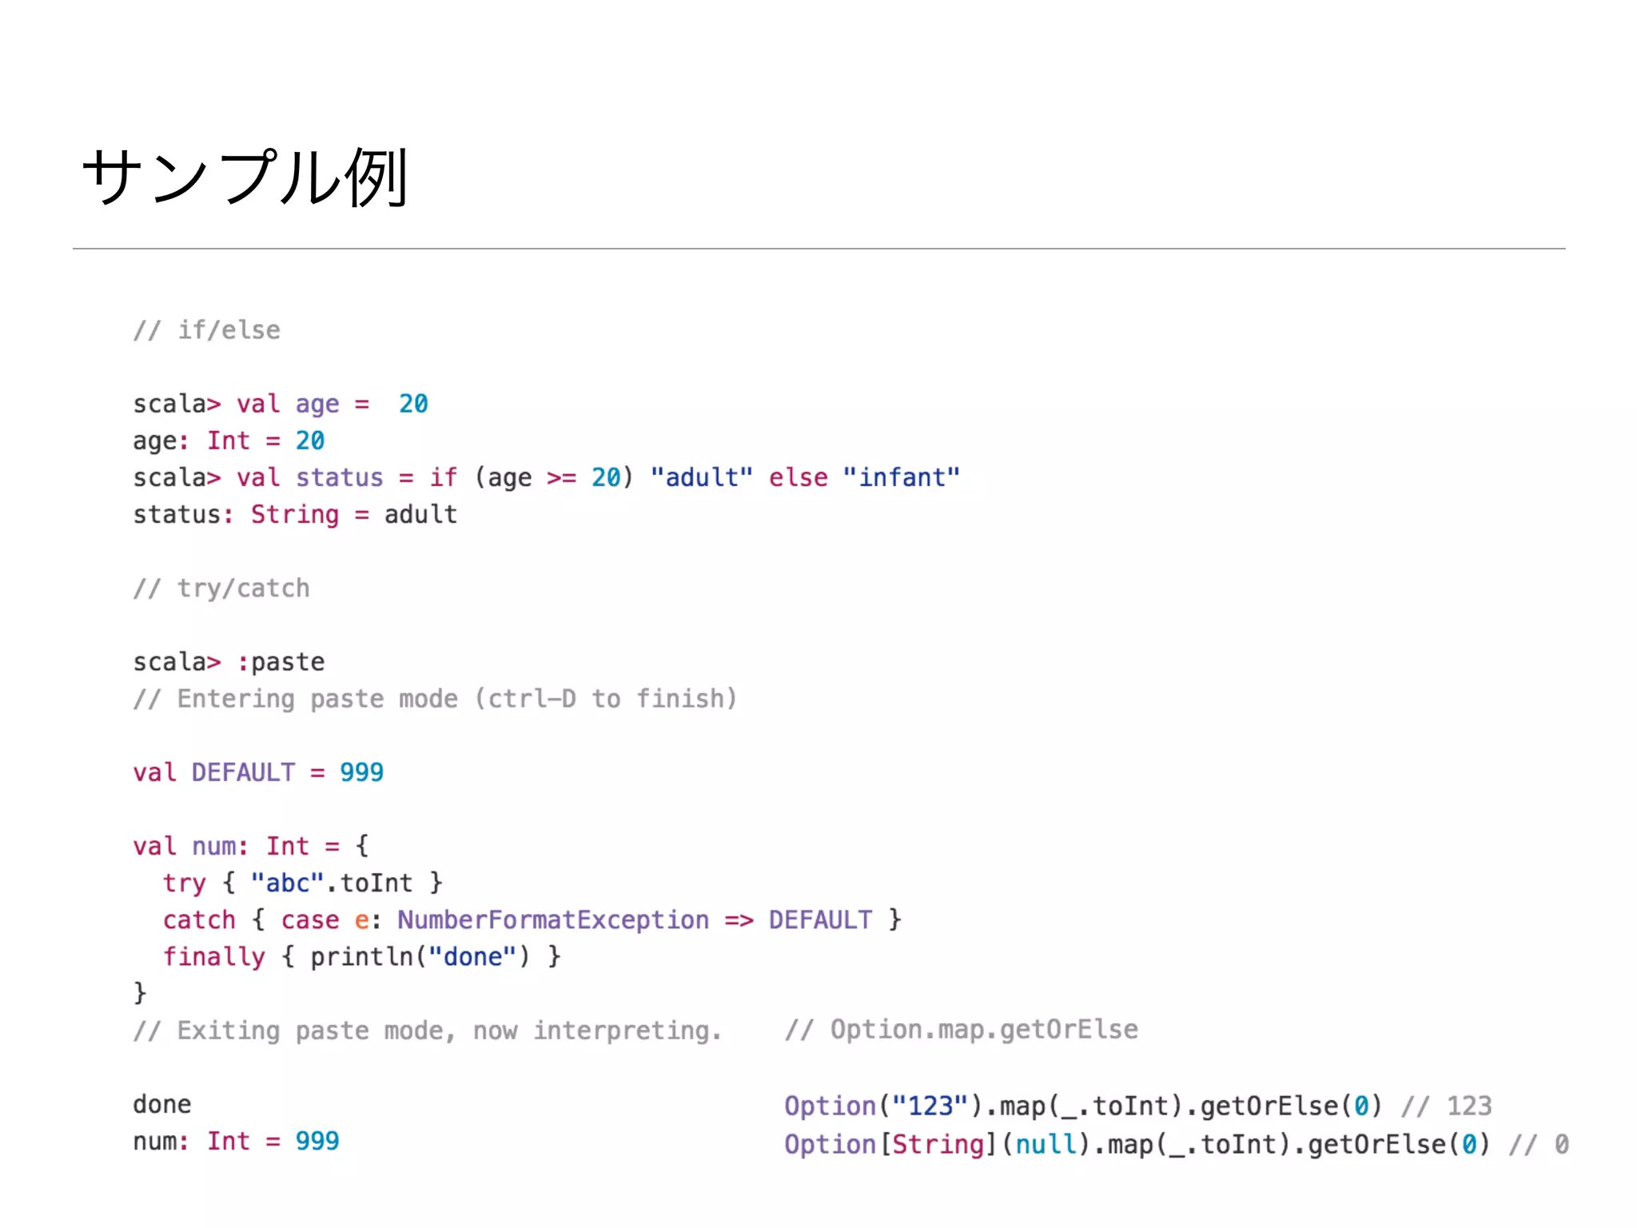Viewport: 1637px width, 1228px height.
Task: Click the 'val num: Int = {' line
Action: (250, 846)
